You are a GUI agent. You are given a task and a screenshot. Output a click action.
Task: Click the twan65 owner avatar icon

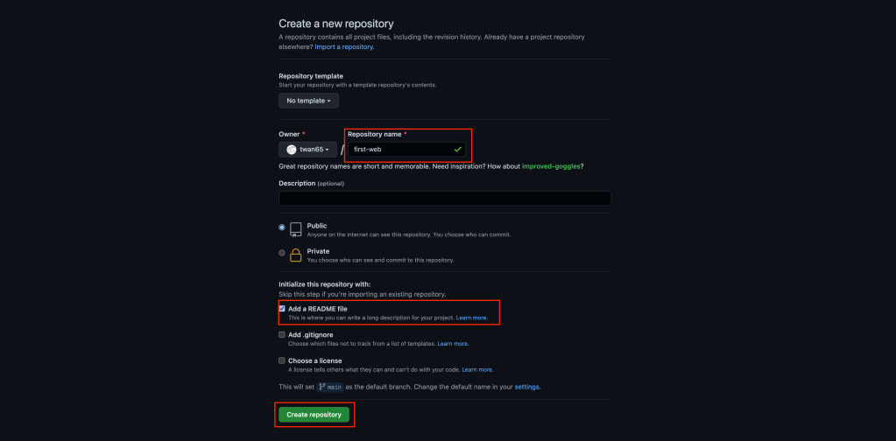tap(292, 150)
